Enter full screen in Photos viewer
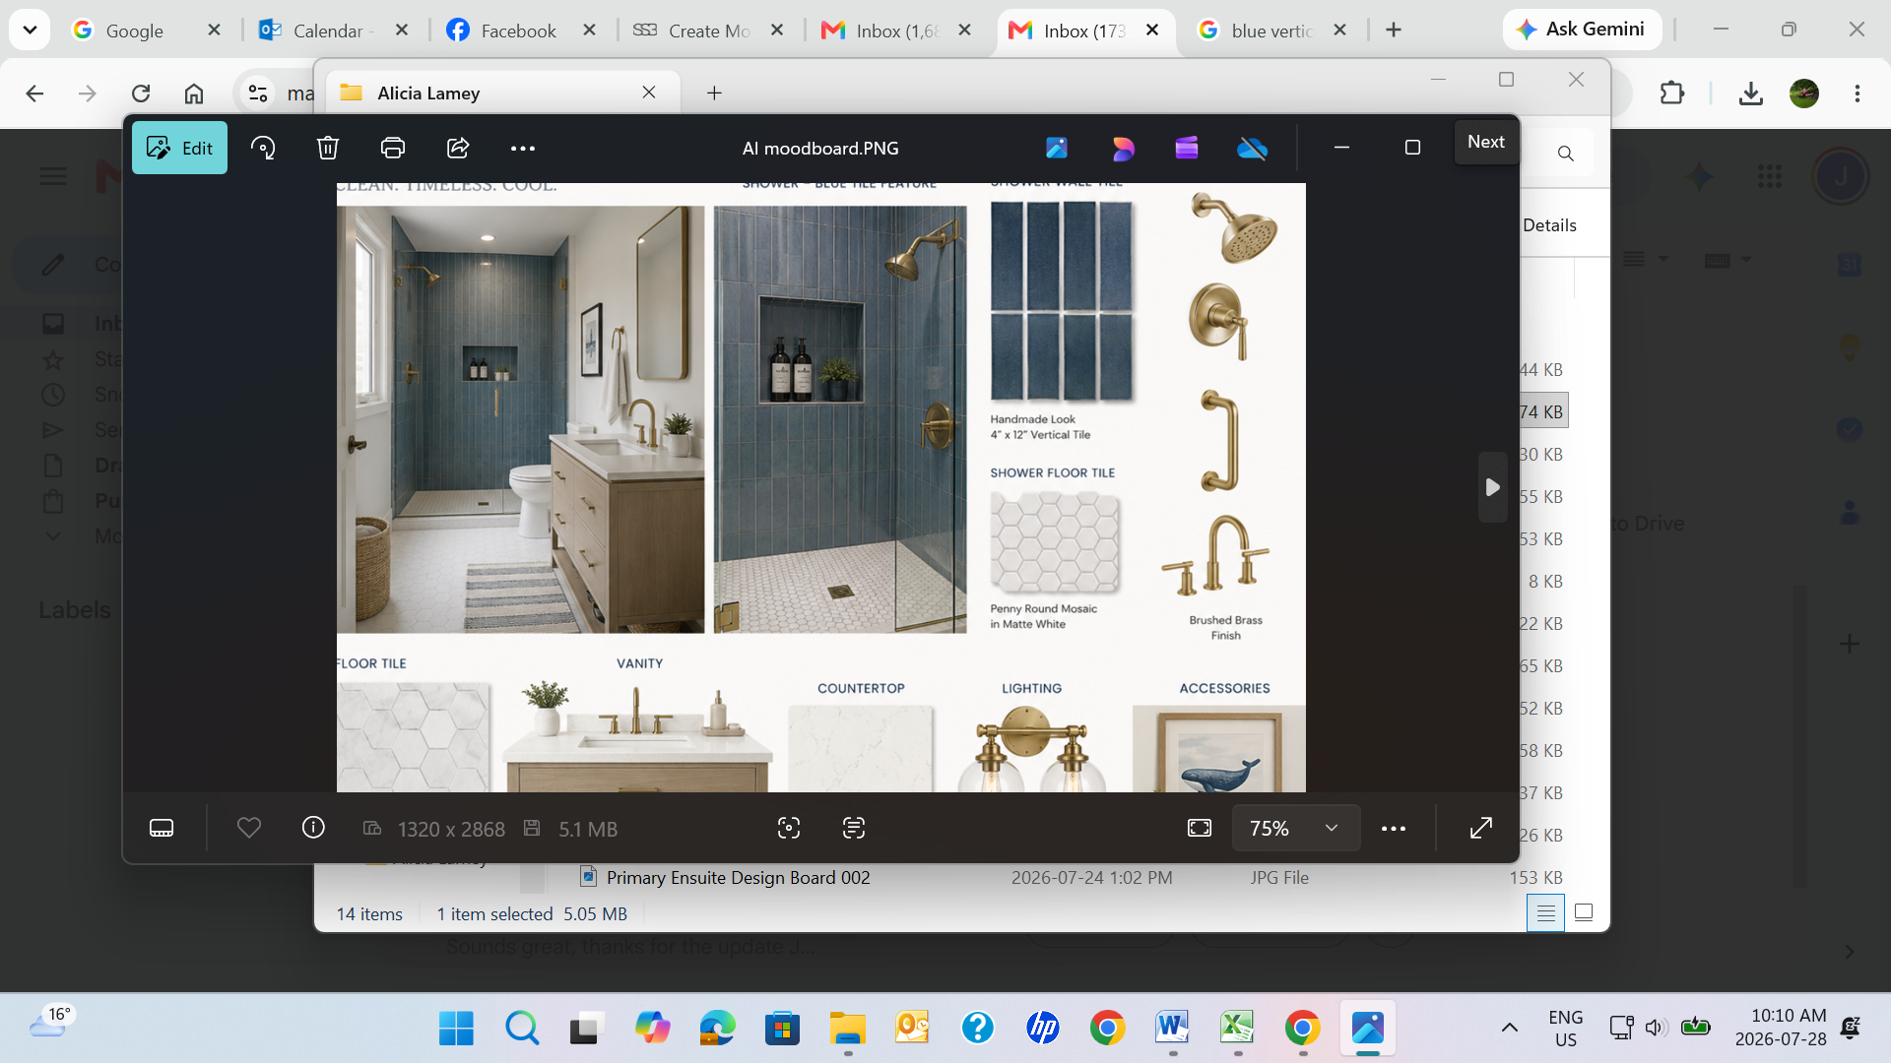This screenshot has width=1891, height=1063. 1481,828
